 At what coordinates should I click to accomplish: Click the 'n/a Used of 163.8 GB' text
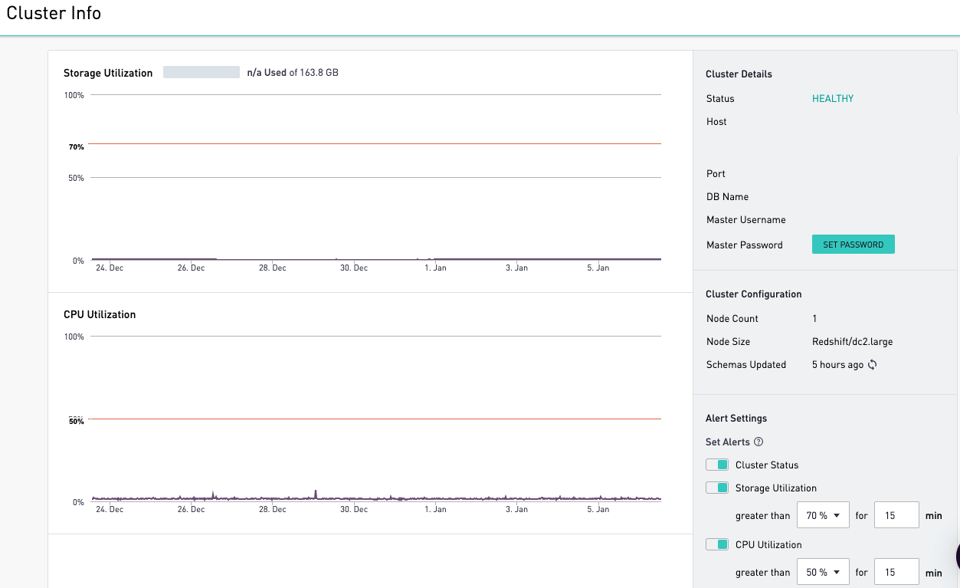click(x=293, y=73)
